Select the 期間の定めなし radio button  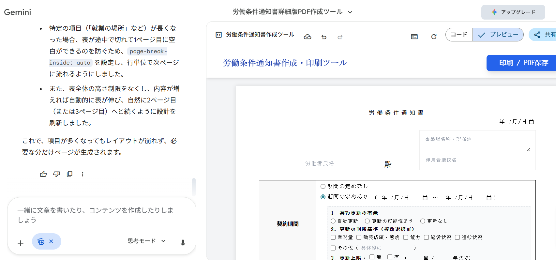pyautogui.click(x=323, y=186)
